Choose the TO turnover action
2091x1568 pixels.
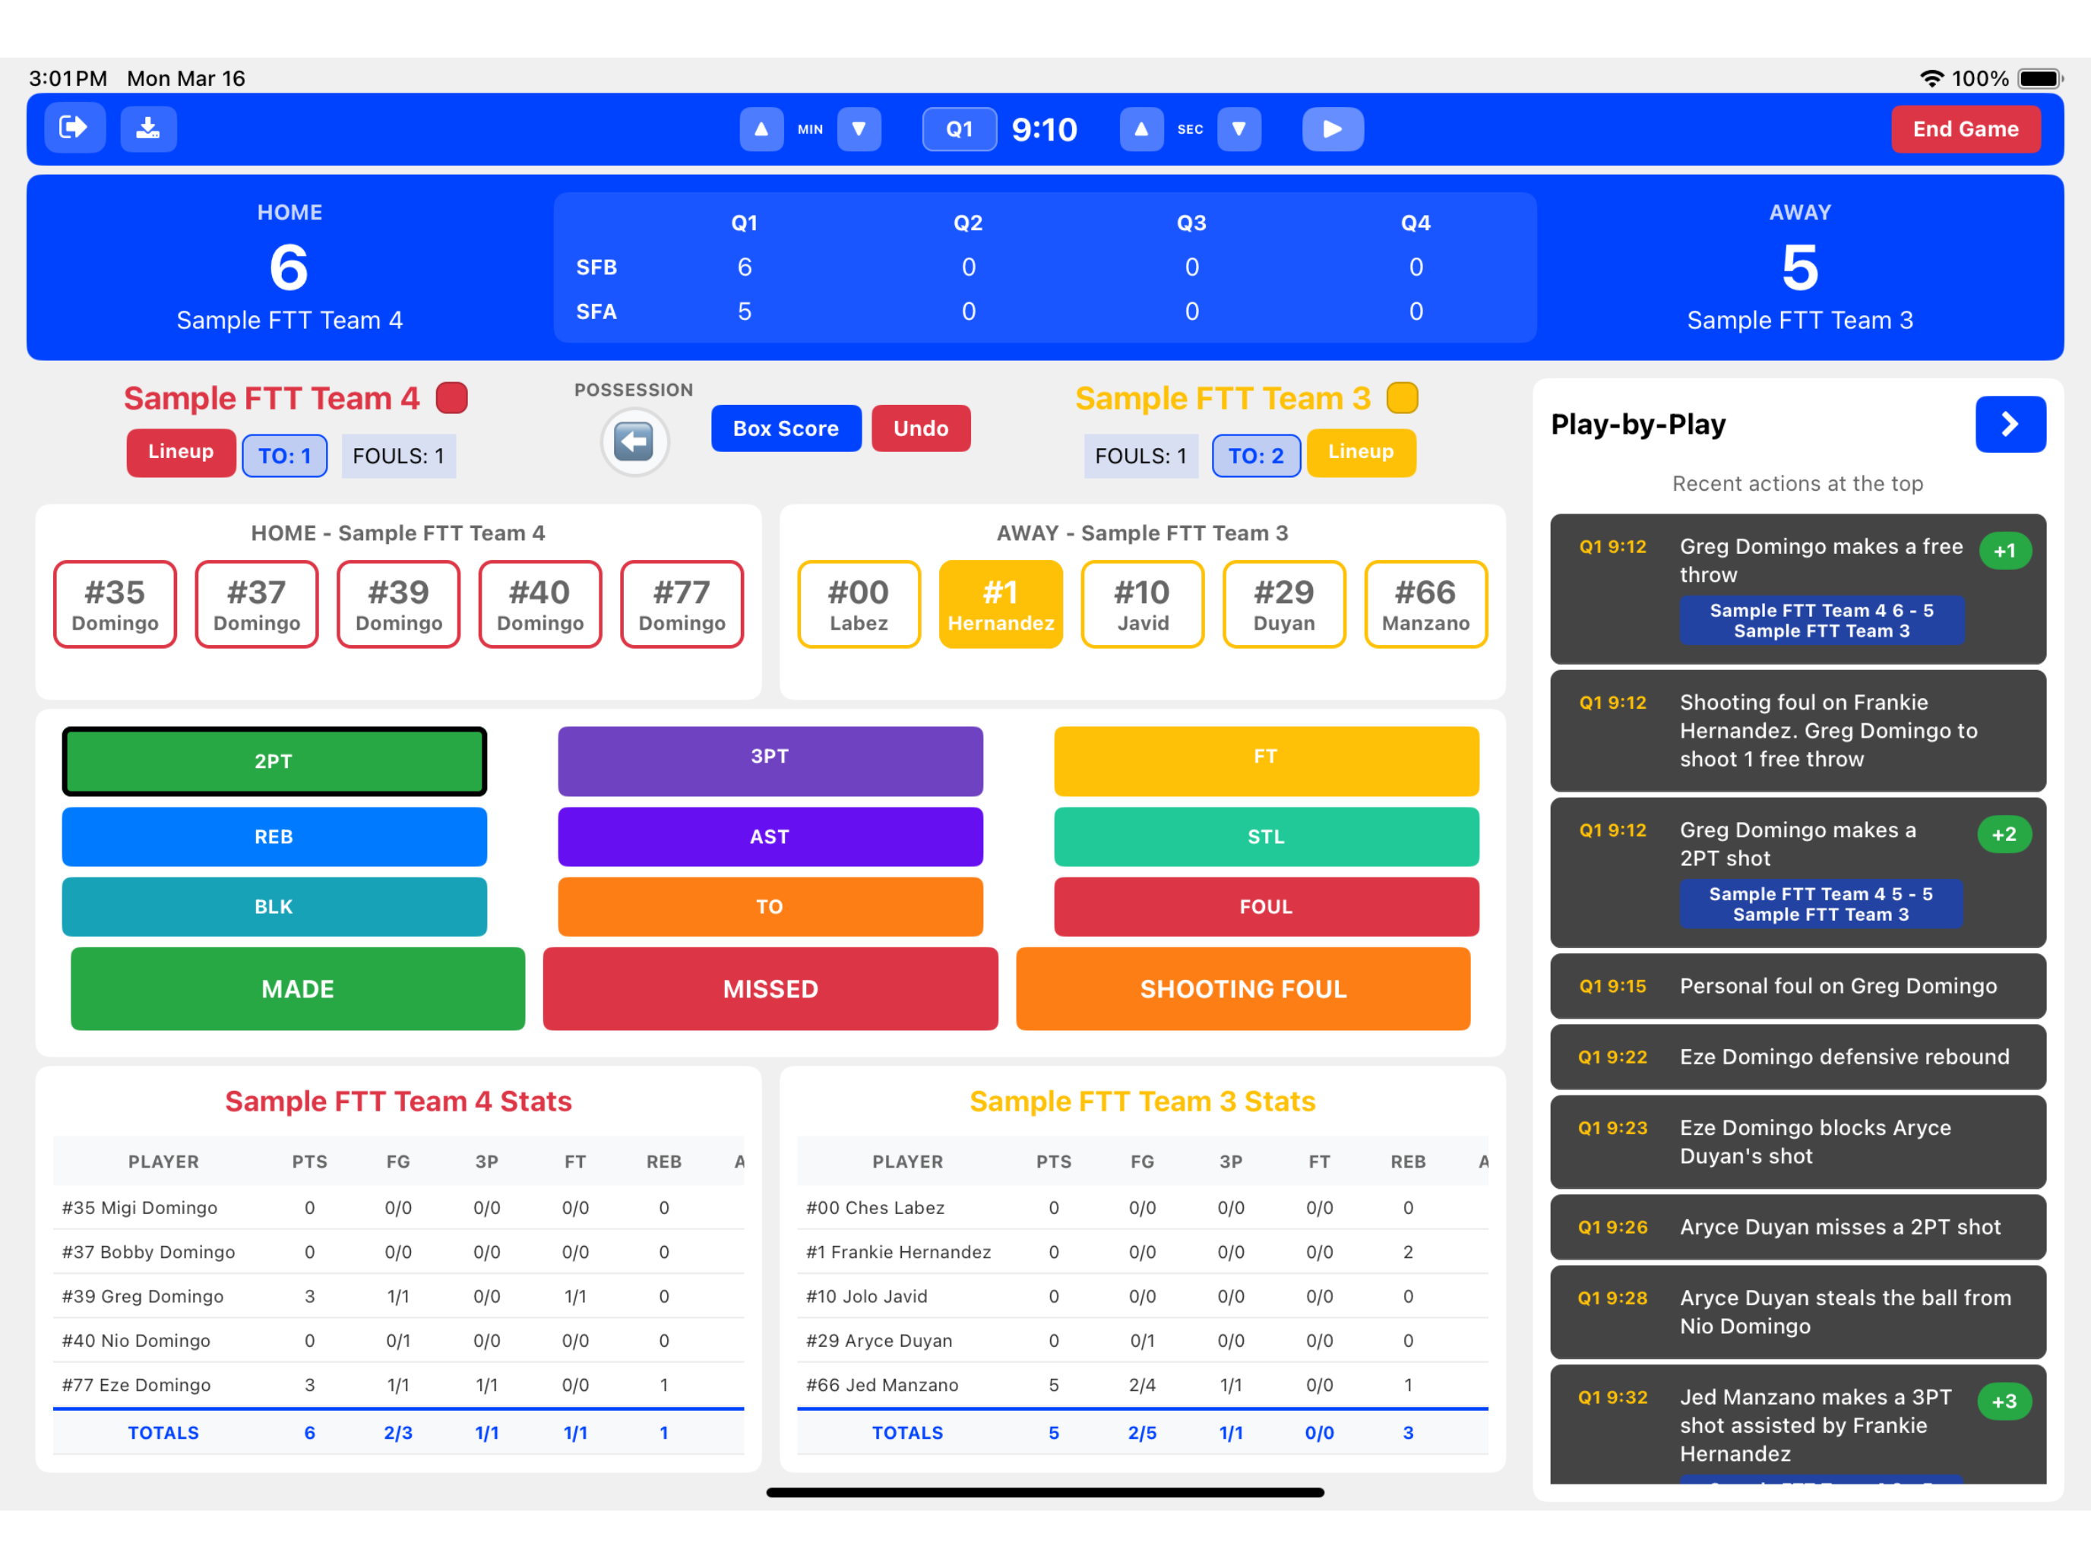tap(770, 906)
